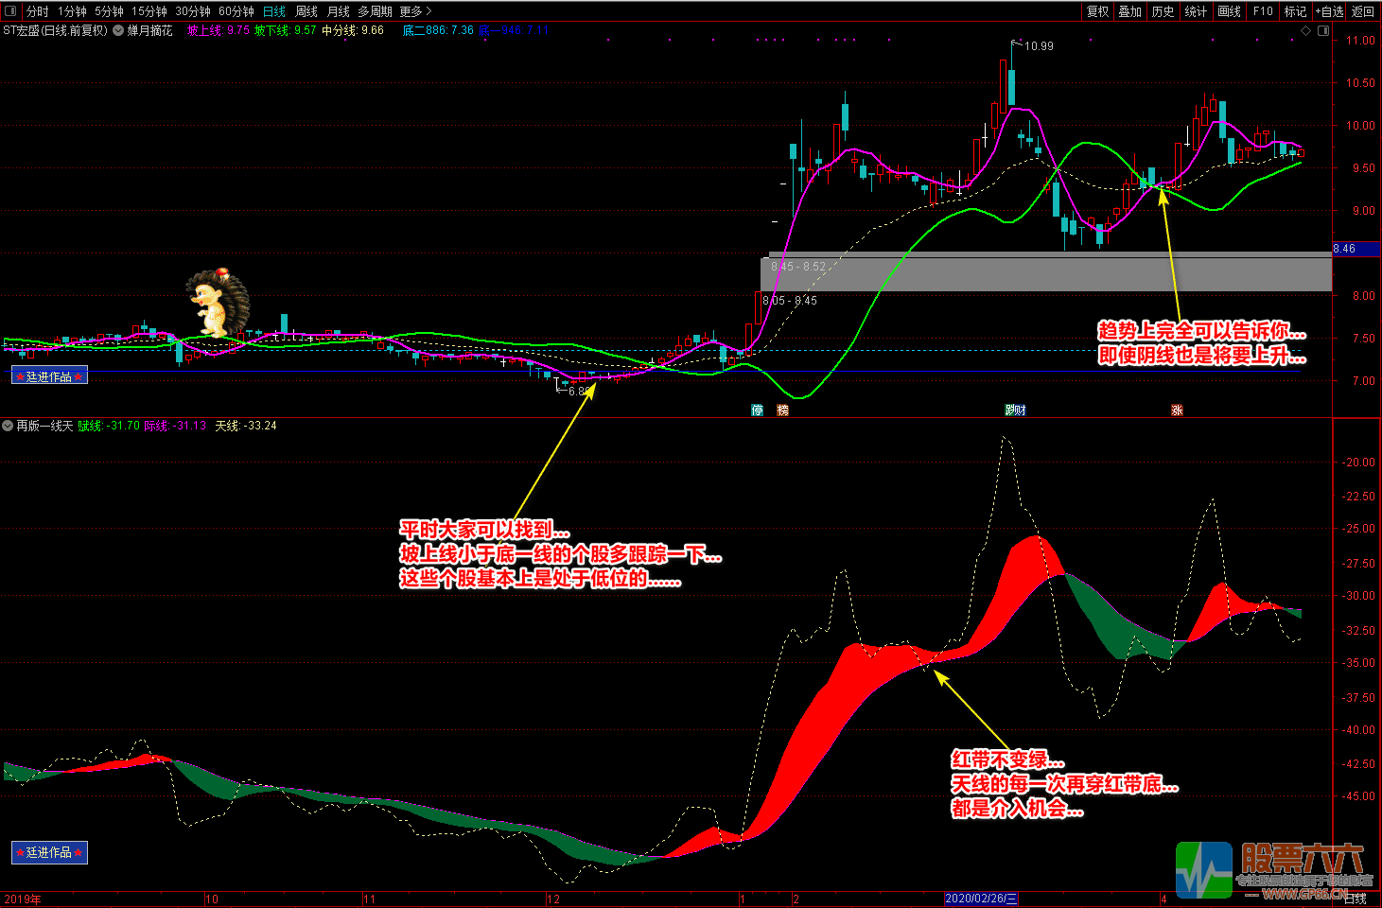
Task: Click the 涨 event marker icon
Action: (x=1177, y=410)
